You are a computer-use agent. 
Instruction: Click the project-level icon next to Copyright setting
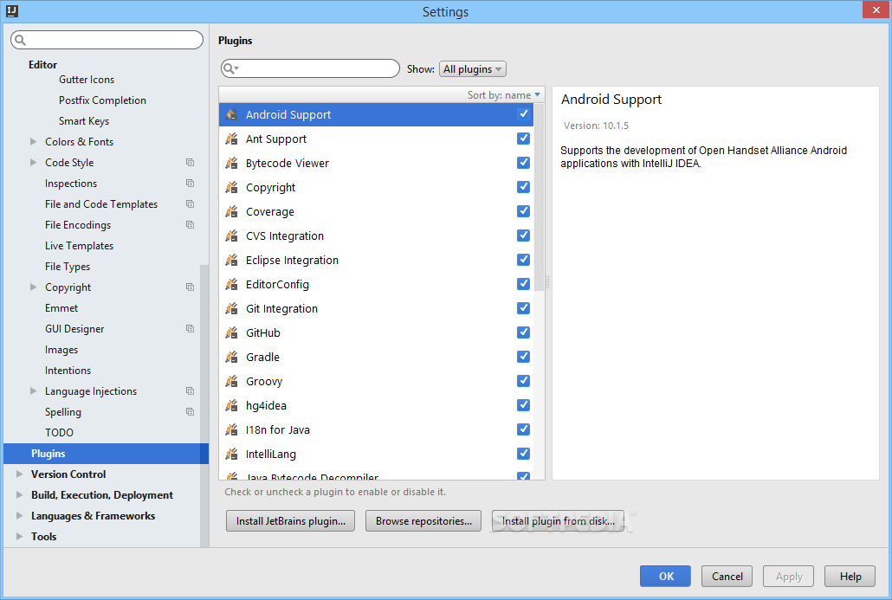coord(190,287)
